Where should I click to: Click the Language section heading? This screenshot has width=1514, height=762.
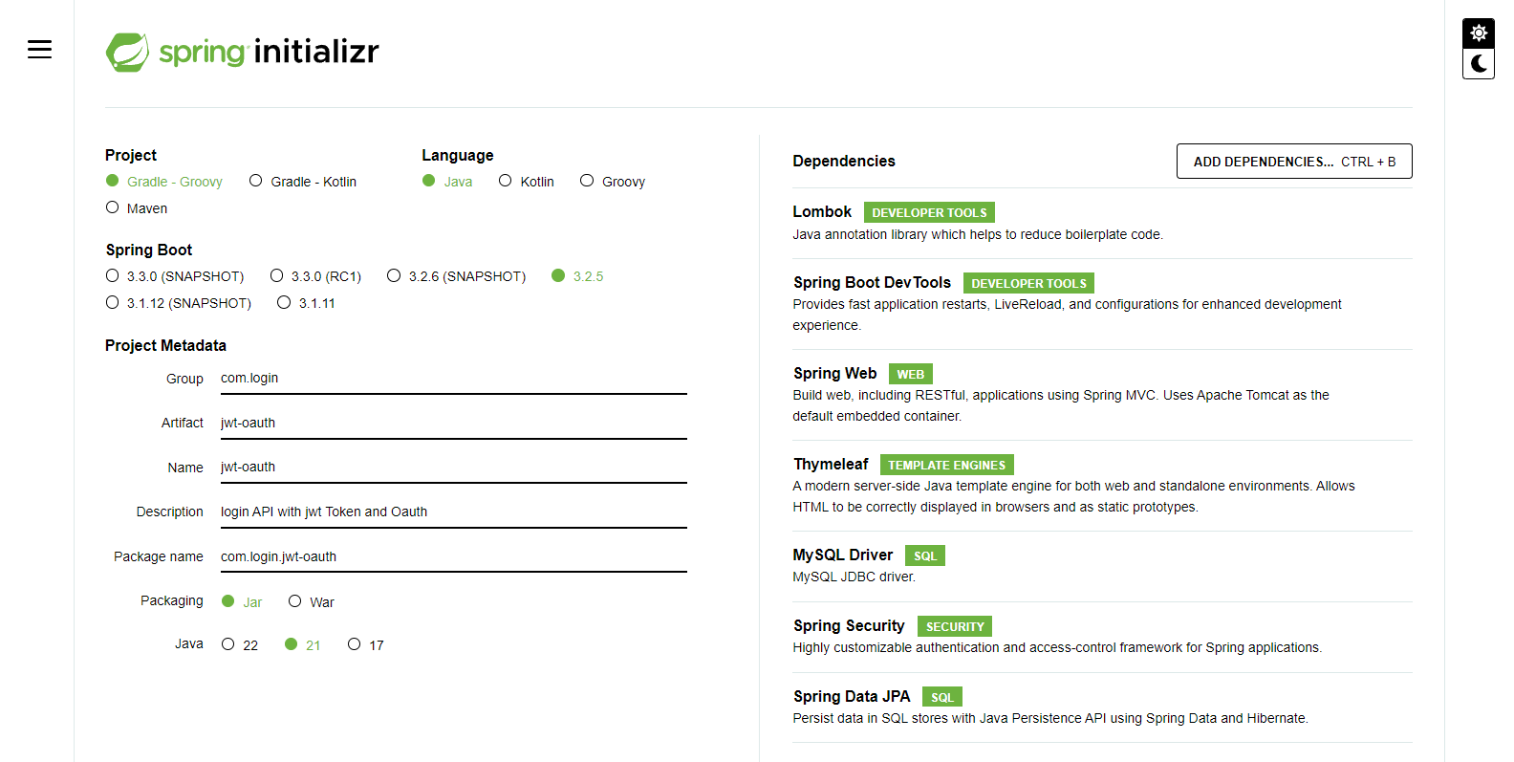pos(458,156)
